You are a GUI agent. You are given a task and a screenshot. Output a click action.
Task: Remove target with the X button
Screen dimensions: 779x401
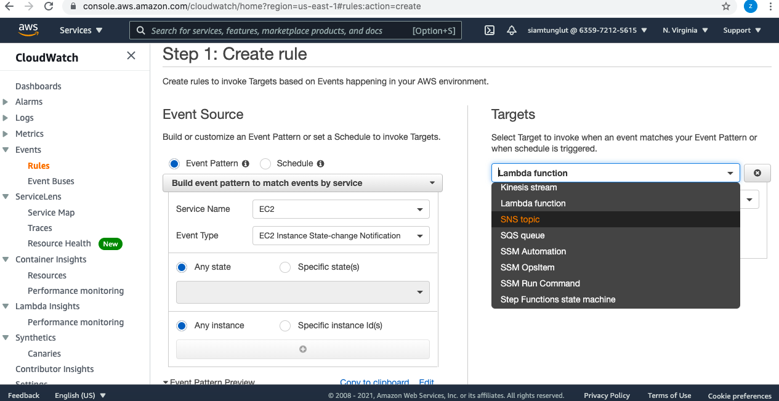(757, 173)
